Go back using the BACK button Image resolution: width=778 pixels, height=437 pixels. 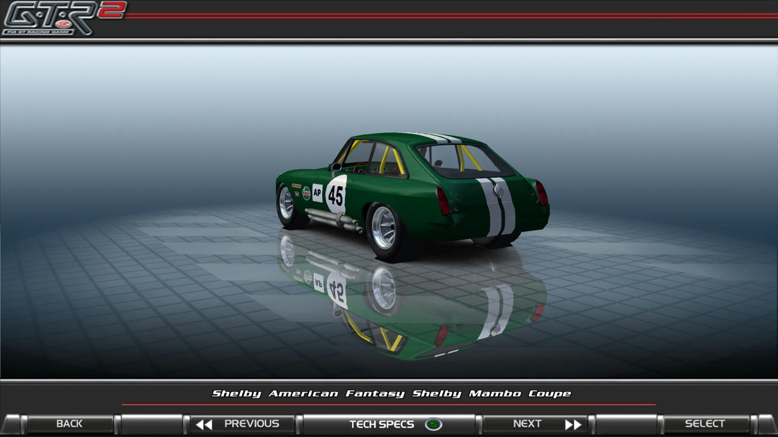[x=69, y=424]
